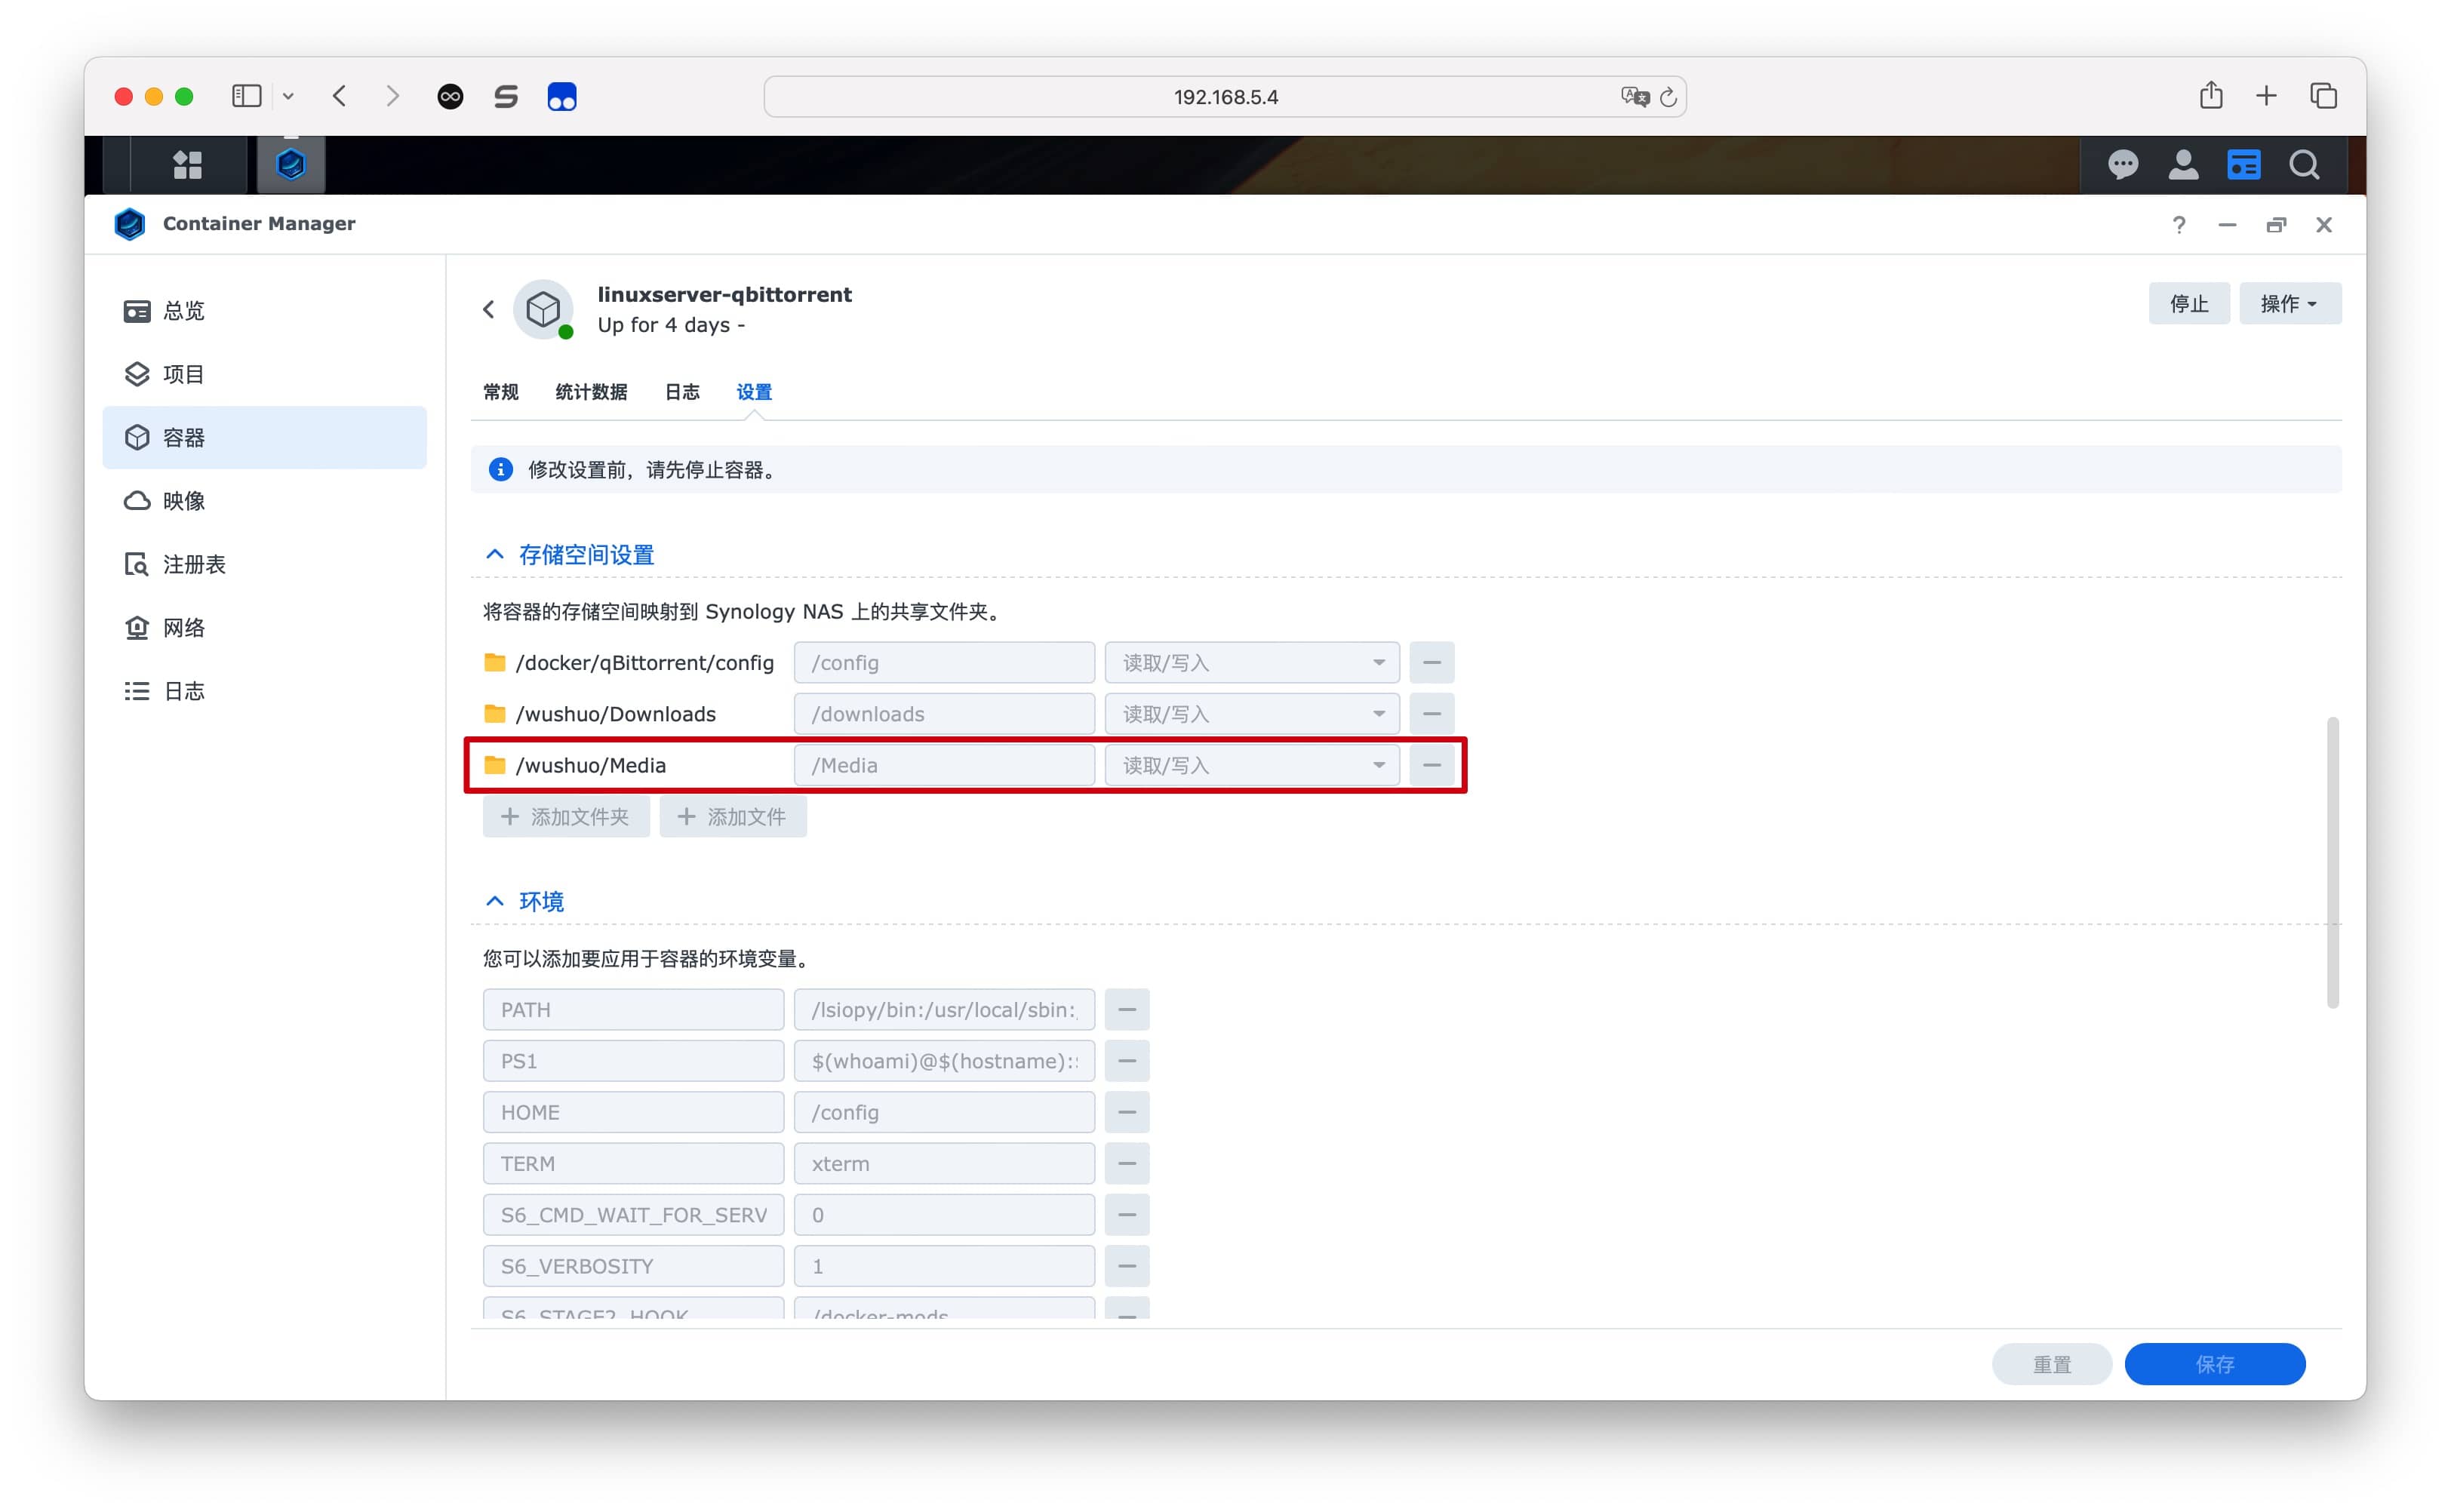This screenshot has height=1512, width=2451.
Task: Open 容器 in the sidebar
Action: [x=264, y=437]
